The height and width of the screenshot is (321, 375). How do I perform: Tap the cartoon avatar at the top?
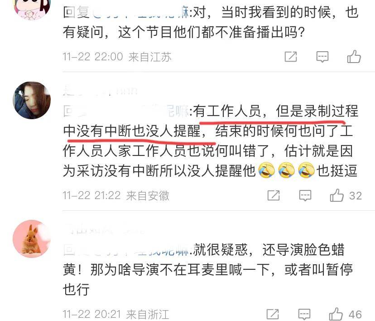click(x=32, y=8)
